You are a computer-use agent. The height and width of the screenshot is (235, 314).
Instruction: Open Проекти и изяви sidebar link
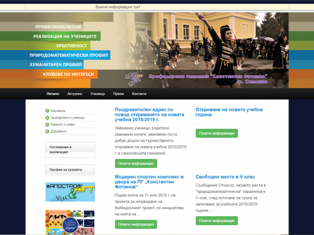(x=62, y=125)
